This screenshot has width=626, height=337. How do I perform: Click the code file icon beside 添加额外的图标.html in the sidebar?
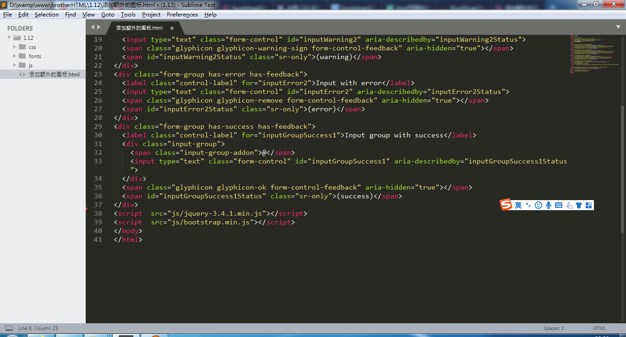click(x=22, y=74)
